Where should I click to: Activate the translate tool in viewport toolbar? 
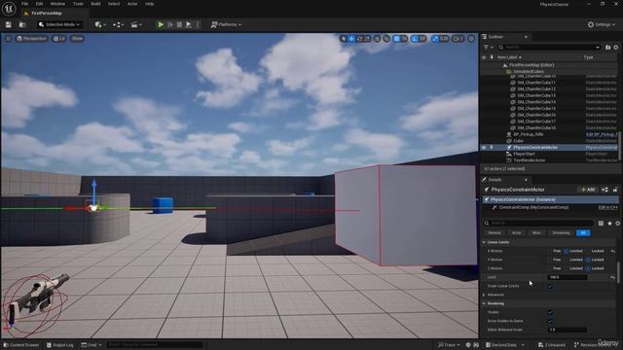coord(351,39)
